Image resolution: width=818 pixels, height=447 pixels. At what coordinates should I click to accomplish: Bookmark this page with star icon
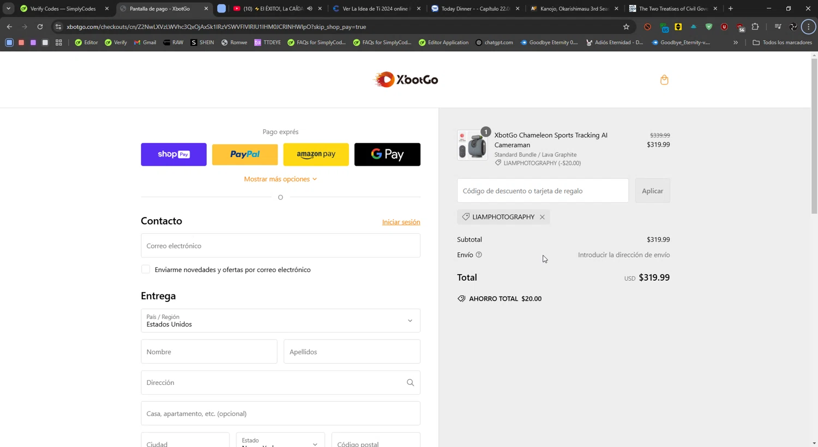click(x=626, y=26)
